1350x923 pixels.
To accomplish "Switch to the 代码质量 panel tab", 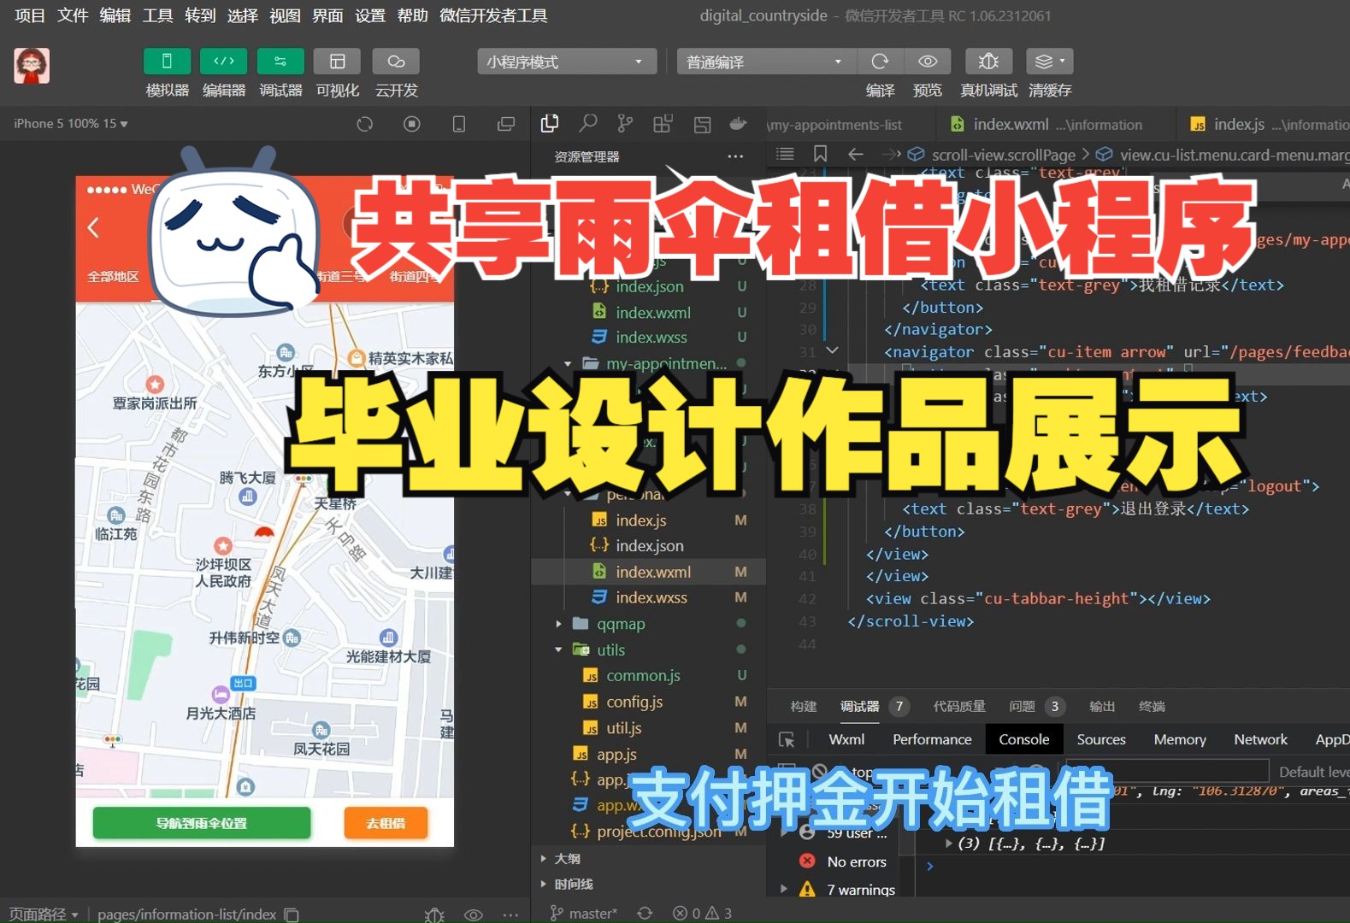I will pyautogui.click(x=959, y=706).
